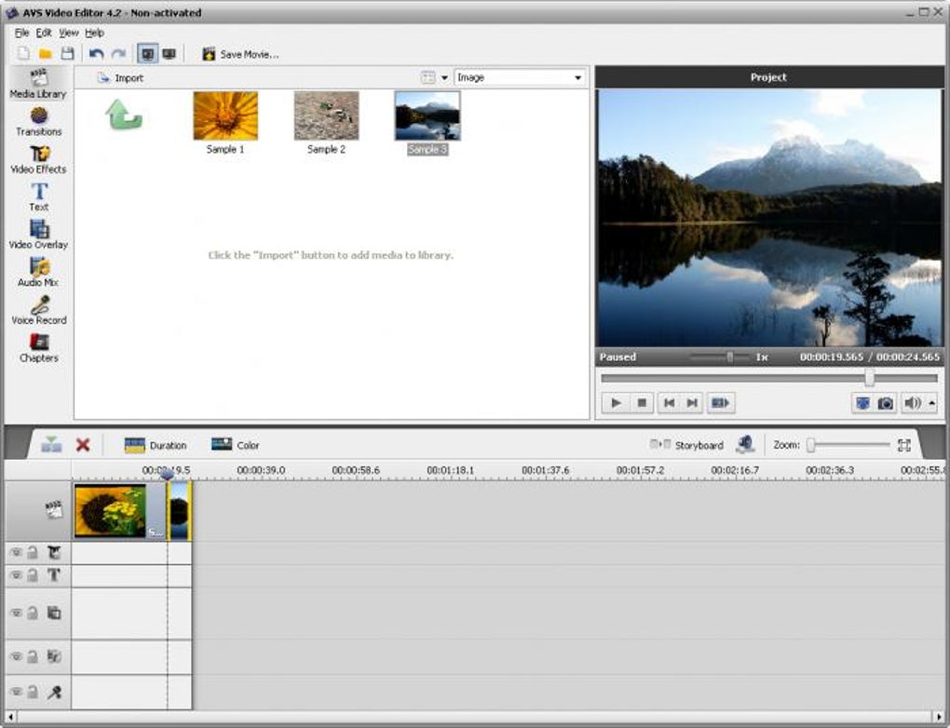Click the Audio Mix icon
950x728 pixels.
click(x=38, y=271)
